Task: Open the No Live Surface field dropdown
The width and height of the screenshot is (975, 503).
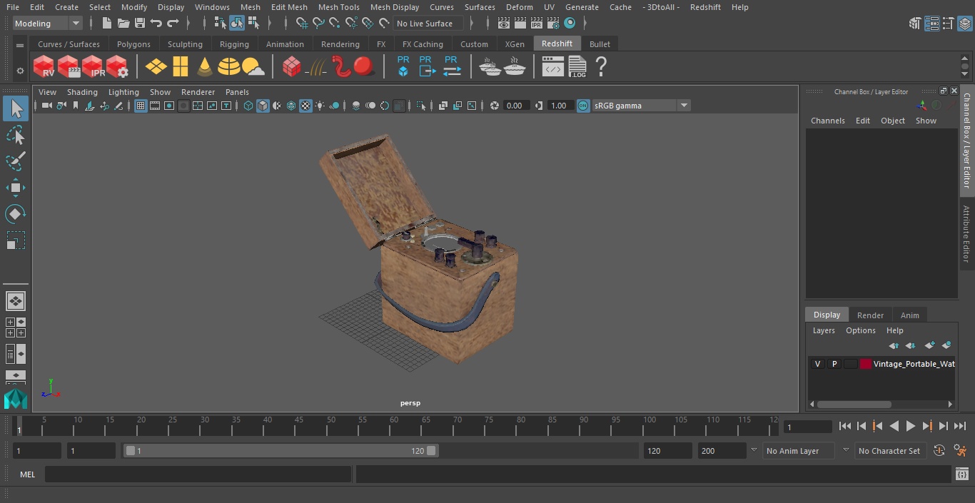Action: point(428,24)
